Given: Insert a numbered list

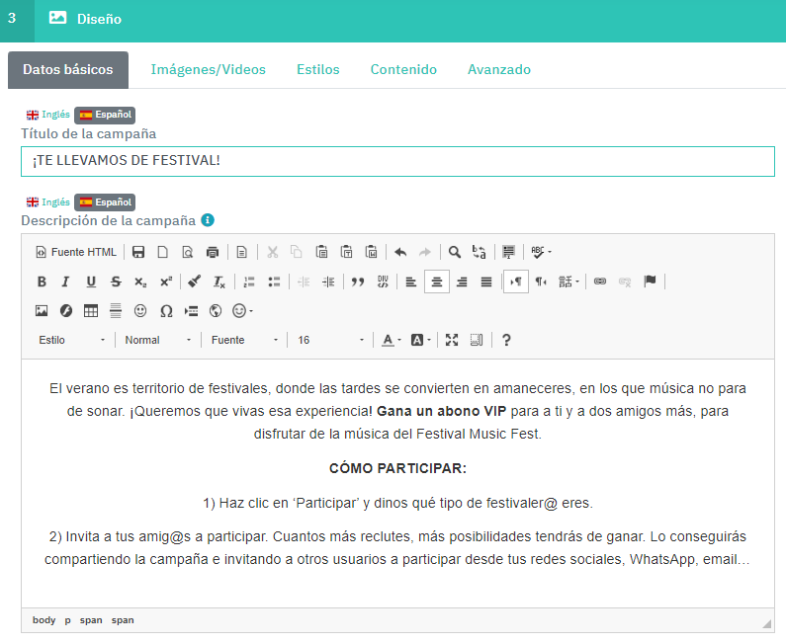Looking at the screenshot, I should [249, 282].
